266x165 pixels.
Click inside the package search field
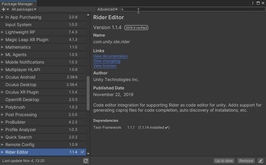[x=192, y=10]
